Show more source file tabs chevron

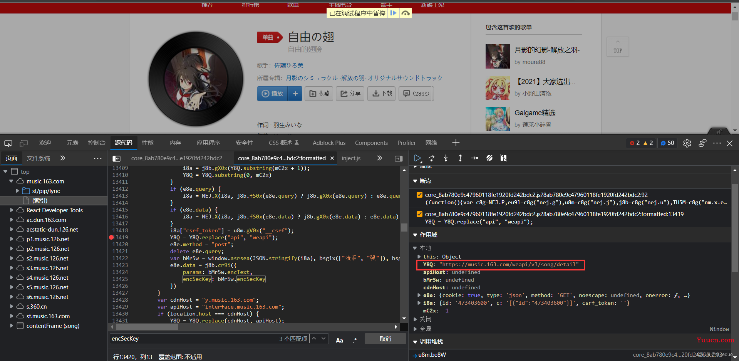379,158
